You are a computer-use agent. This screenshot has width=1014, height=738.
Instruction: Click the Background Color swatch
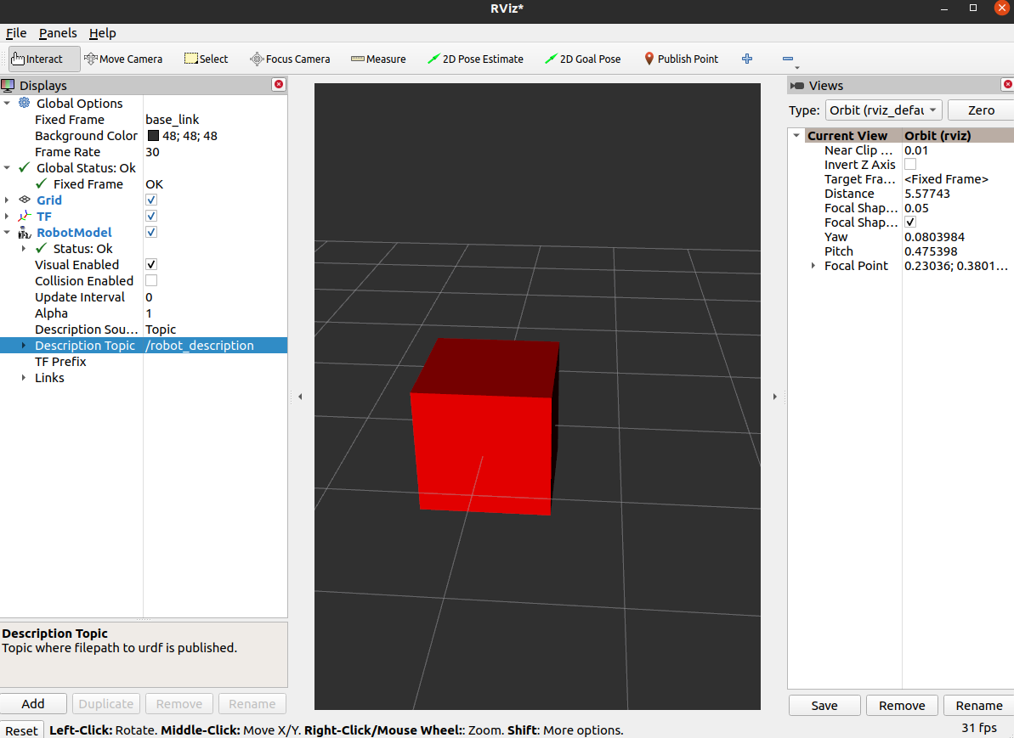(153, 136)
